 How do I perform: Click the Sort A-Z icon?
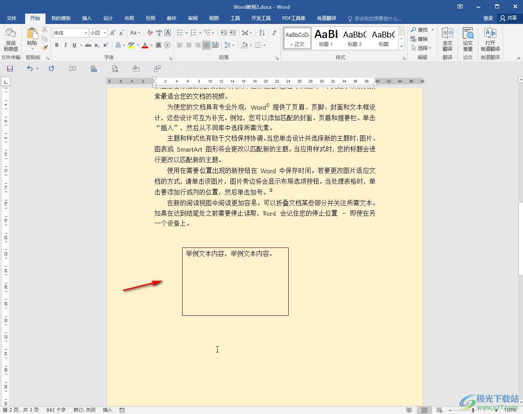(262, 33)
